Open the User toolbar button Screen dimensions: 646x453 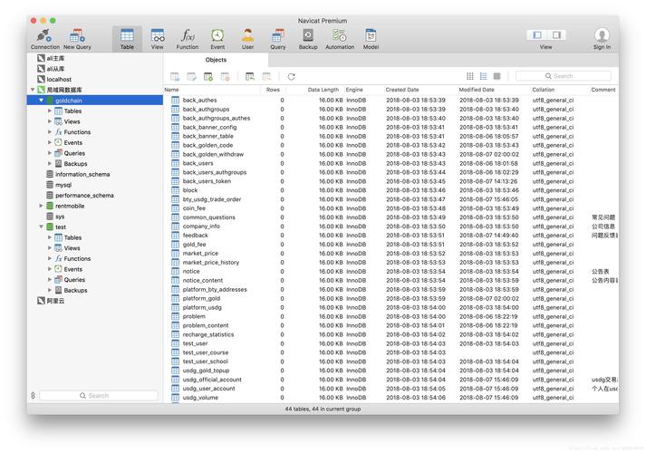(247, 40)
